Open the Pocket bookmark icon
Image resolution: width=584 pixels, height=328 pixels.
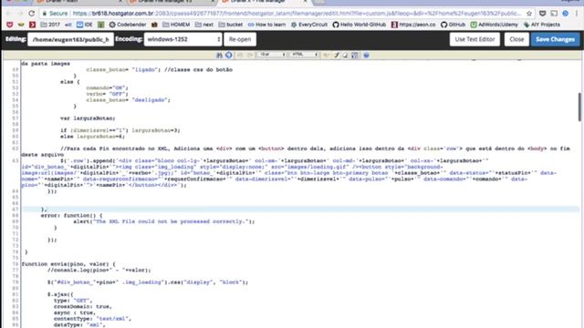[x=10, y=25]
